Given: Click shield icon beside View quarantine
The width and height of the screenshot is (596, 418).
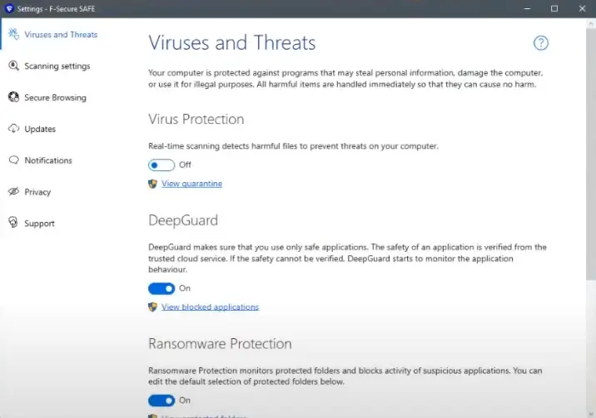Looking at the screenshot, I should [x=152, y=184].
